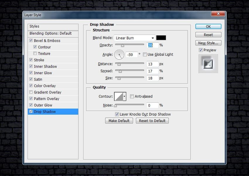This screenshot has height=176, width=249.
Task: Toggle Use Global Light
Action: [145, 55]
